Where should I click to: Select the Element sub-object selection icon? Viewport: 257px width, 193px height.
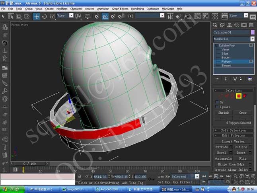[x=245, y=96]
